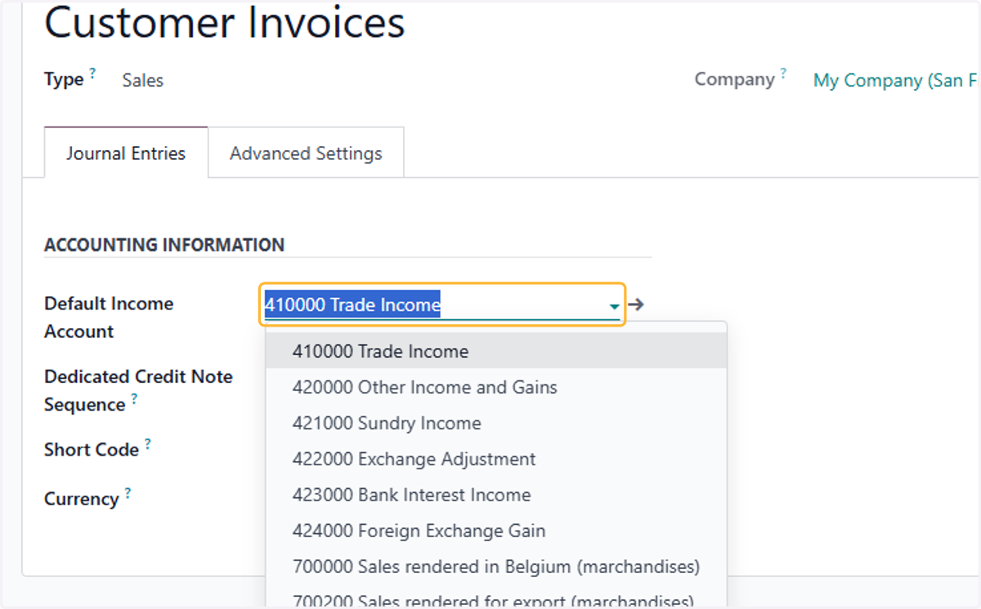Screen dimensions: 981x609
Task: Click the Short Code label
Action: [92, 450]
